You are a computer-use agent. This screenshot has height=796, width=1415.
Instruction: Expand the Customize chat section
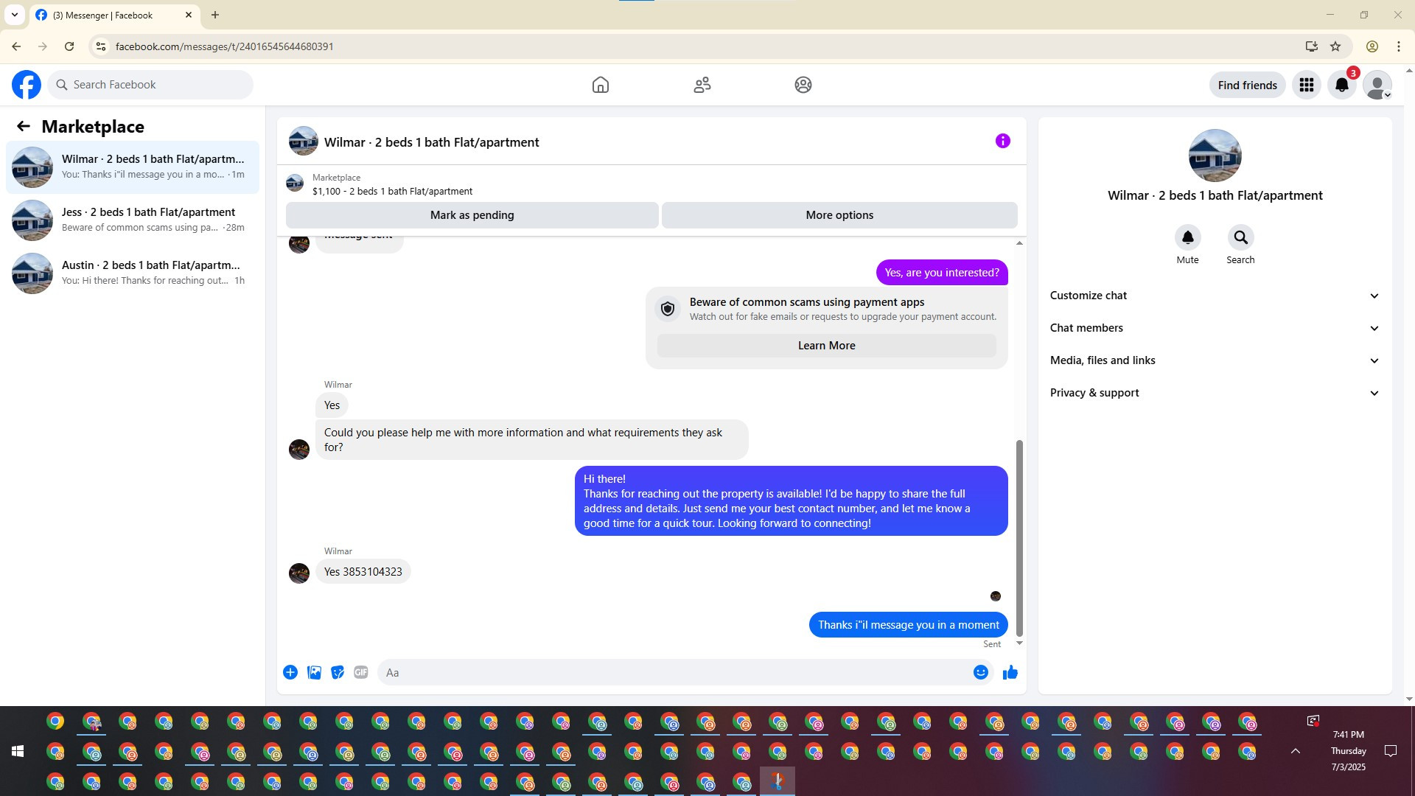[1215, 296]
